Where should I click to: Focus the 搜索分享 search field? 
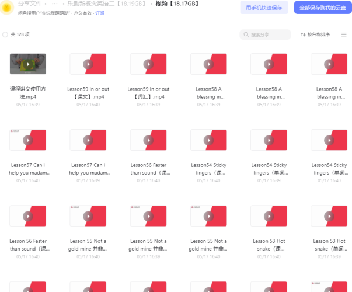265,34
